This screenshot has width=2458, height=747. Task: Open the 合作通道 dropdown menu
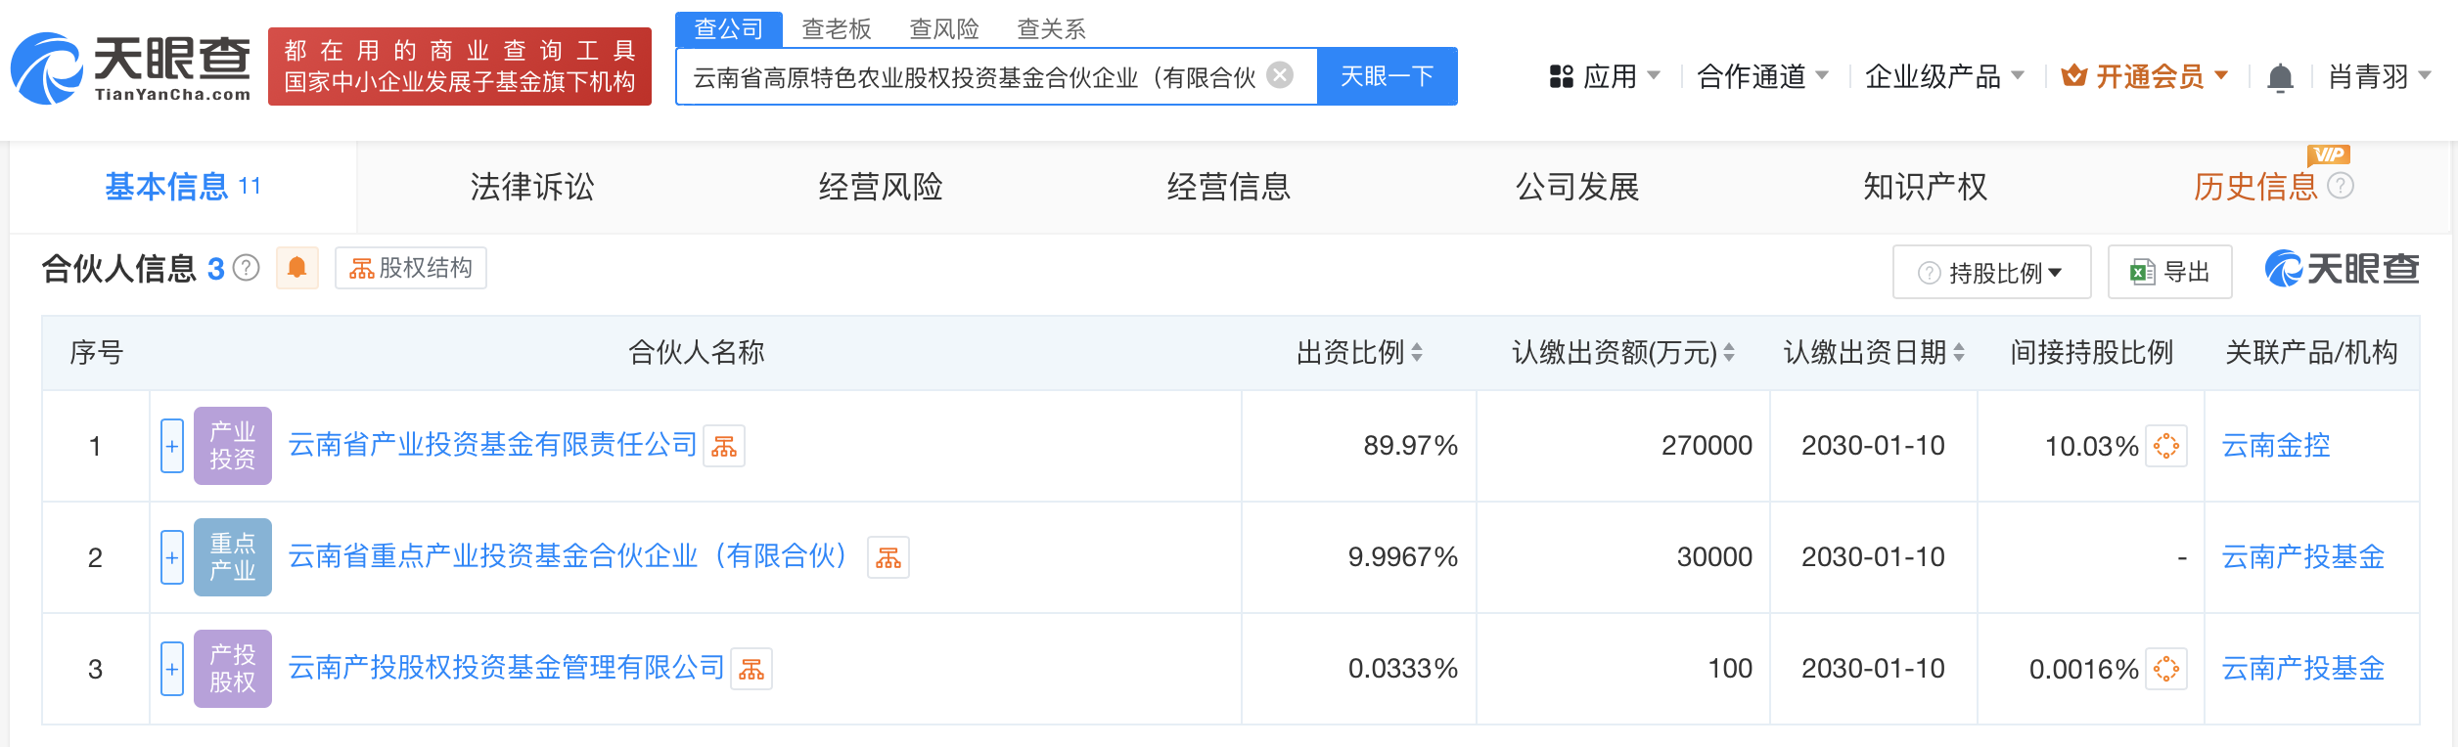pos(1762,76)
